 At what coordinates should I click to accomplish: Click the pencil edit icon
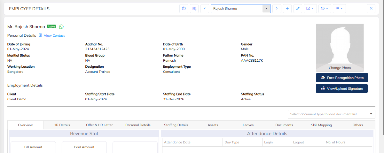298,9
